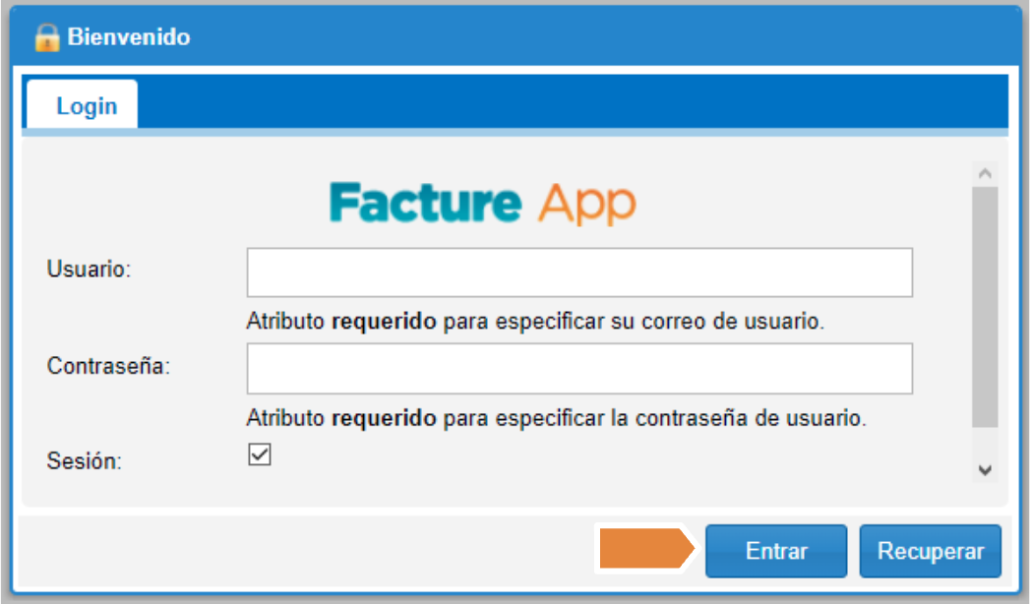Image resolution: width=1030 pixels, height=604 pixels.
Task: Click the Usuario field label
Action: 89,271
